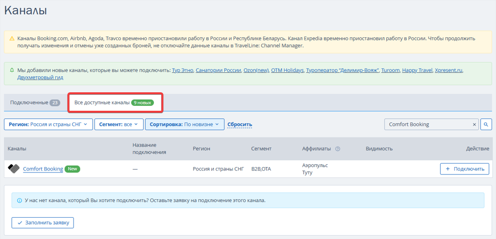Open the Сегмент filter dropdown

coord(119,124)
